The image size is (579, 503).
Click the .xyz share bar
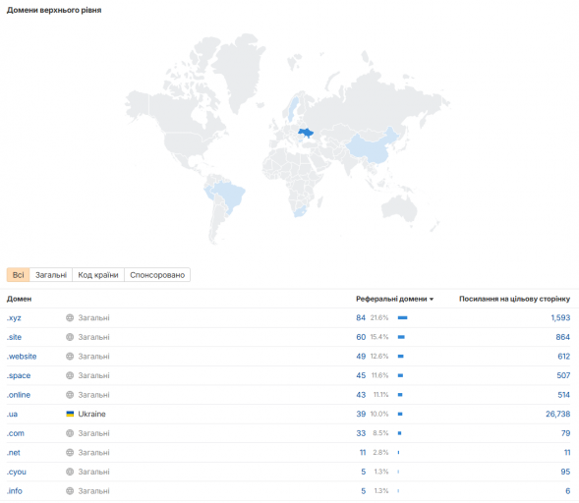click(402, 317)
